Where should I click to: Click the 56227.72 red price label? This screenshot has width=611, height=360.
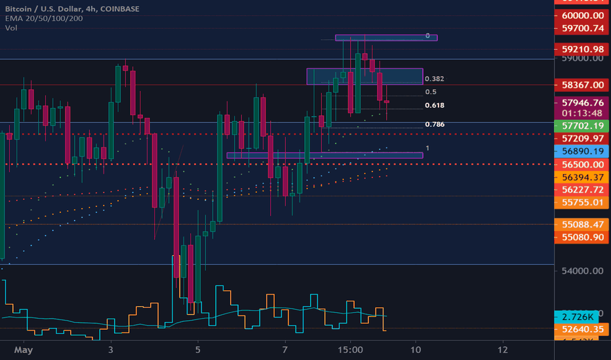[581, 190]
